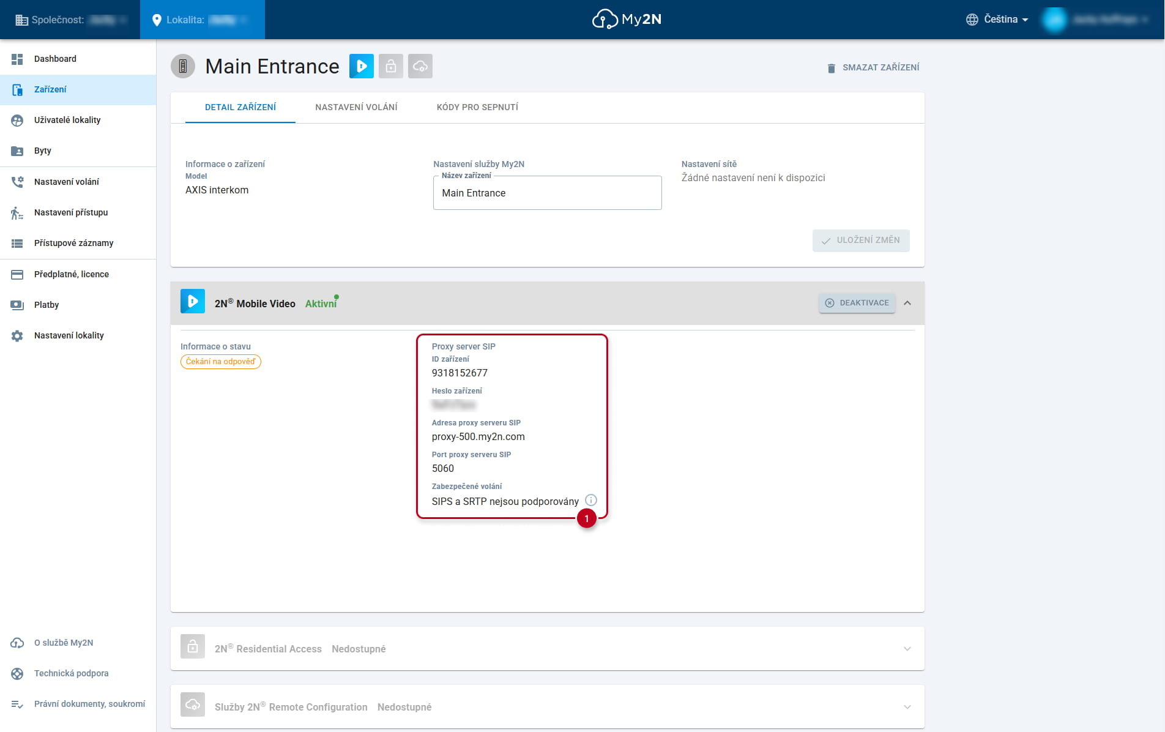
Task: Click the user avatar in header
Action: coord(1054,20)
